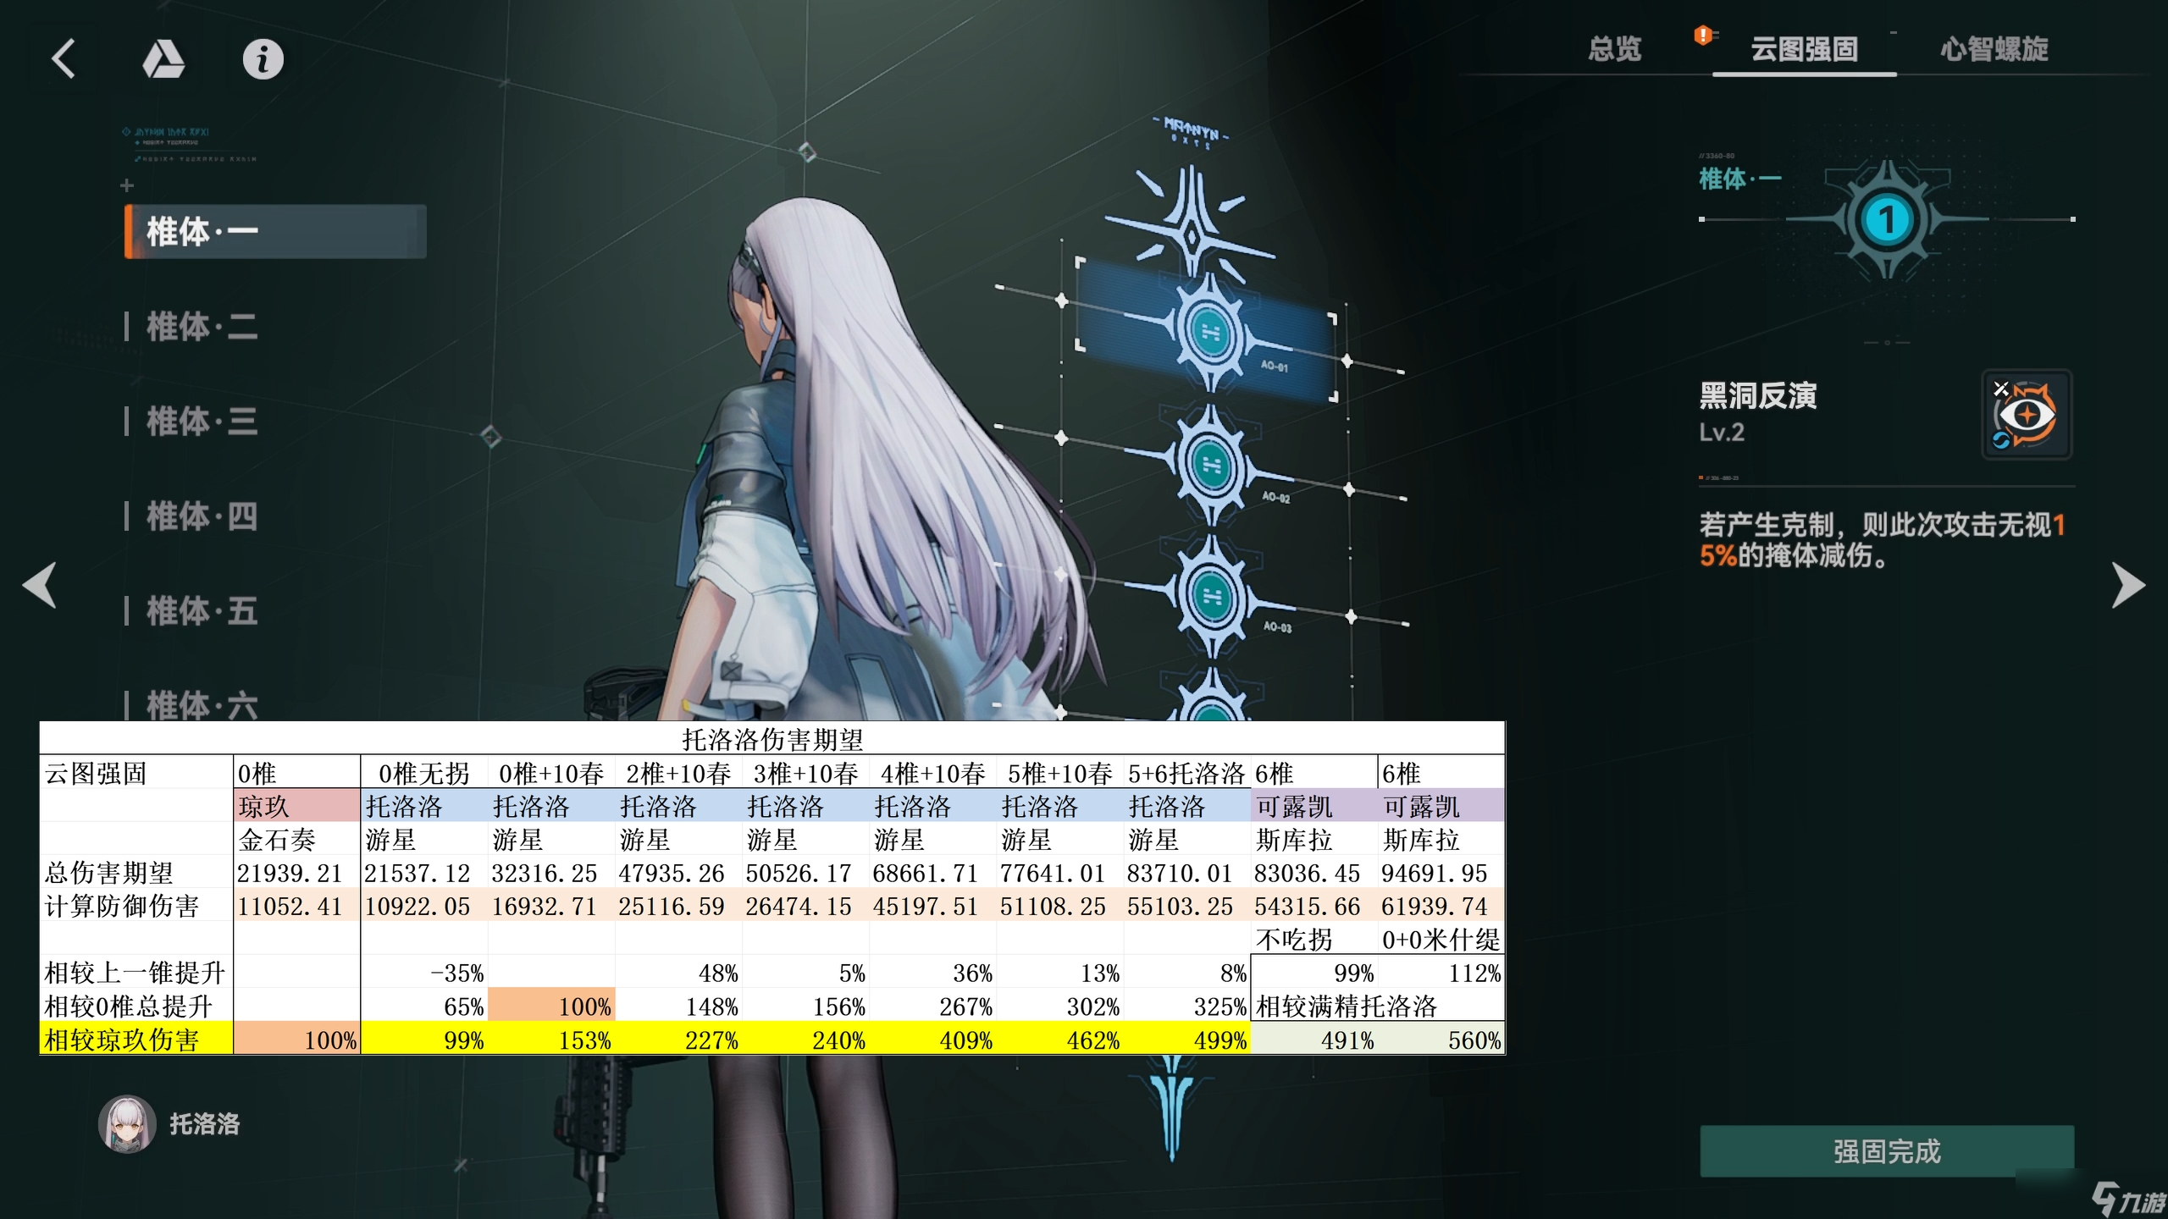Select 椎体·五 in the list
Screen dimensions: 2168x1219
pyautogui.click(x=202, y=610)
